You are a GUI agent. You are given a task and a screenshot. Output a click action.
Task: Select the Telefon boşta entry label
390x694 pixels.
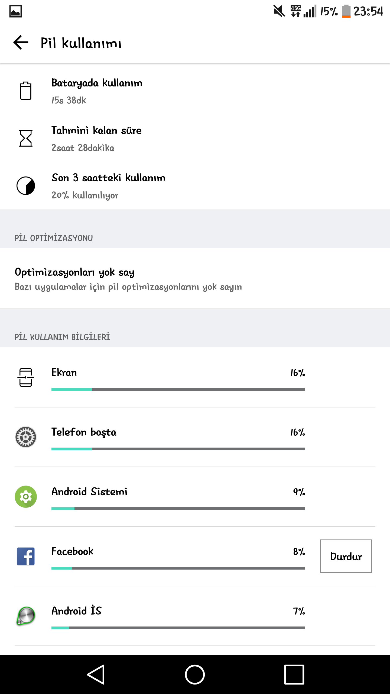[x=84, y=432]
